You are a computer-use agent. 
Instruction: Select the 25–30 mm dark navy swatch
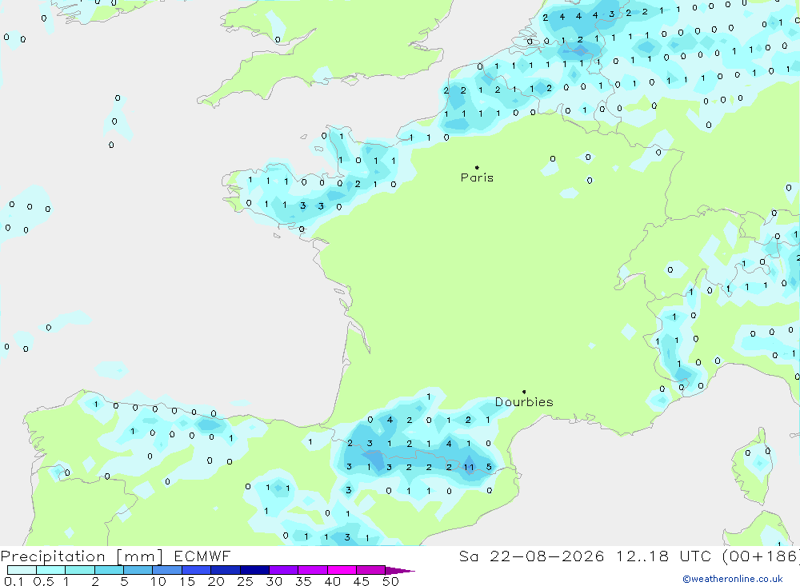[x=254, y=570]
